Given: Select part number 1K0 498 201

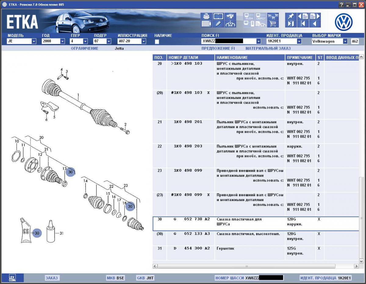Looking at the screenshot, I should pyautogui.click(x=188, y=122).
